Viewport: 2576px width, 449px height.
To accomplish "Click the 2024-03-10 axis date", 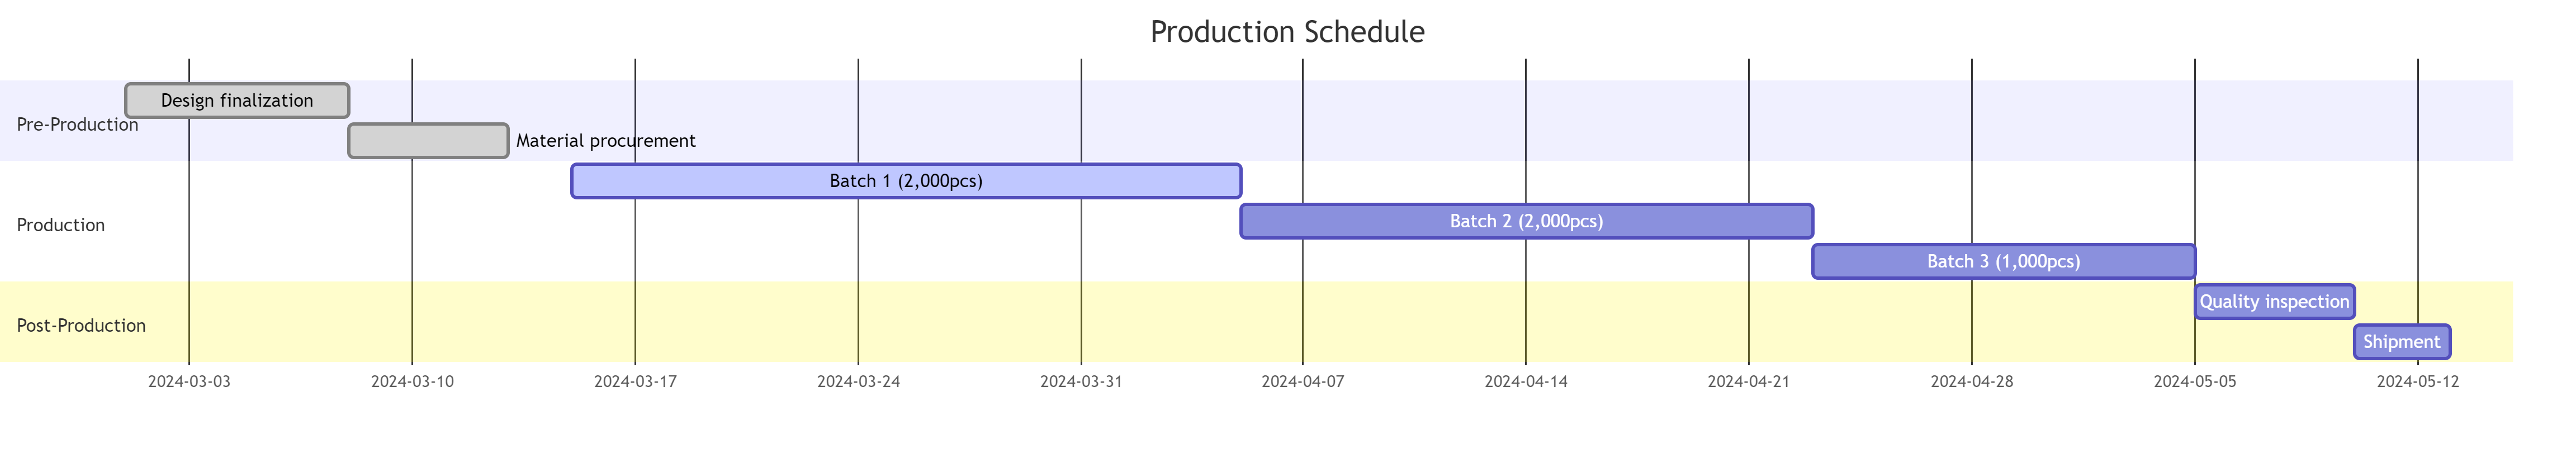I will point(412,382).
